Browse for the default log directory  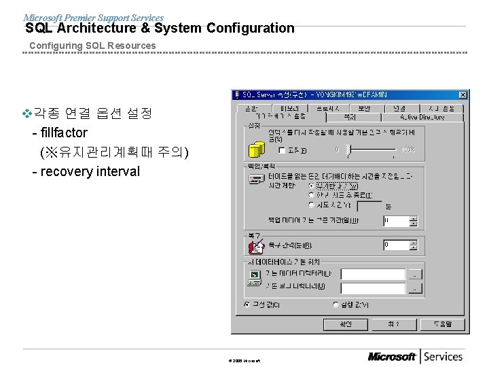[415, 288]
